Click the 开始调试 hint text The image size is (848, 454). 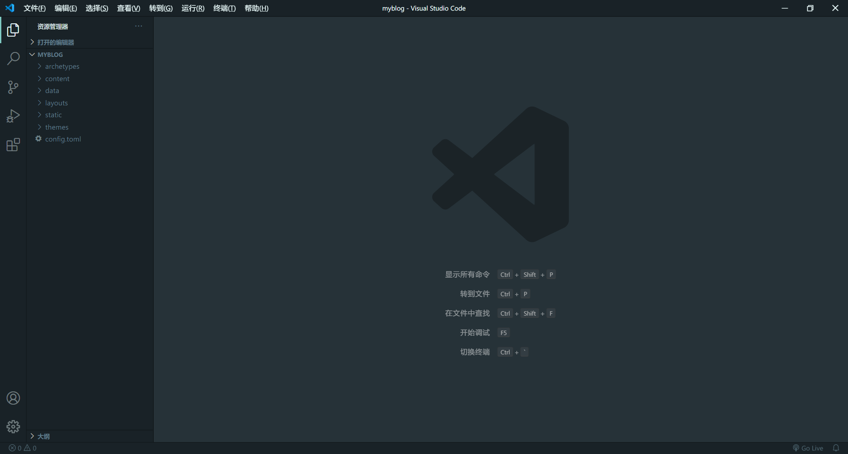(x=475, y=333)
